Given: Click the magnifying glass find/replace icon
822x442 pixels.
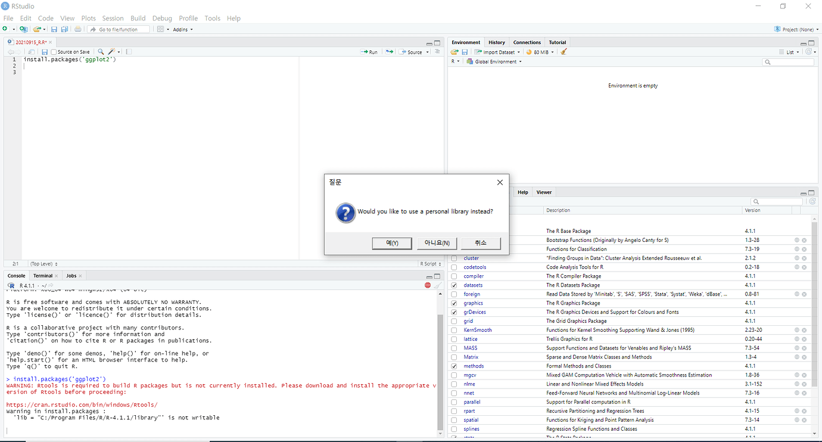Looking at the screenshot, I should pos(99,52).
